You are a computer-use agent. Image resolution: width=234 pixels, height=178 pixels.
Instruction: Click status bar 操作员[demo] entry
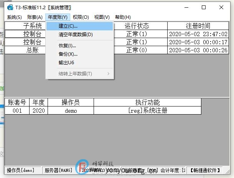[23, 170]
